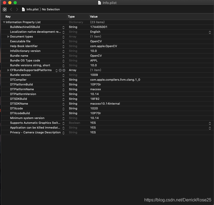
Task: Open key stepper for Privacy - Camera Usage Description
Action: (x=63, y=133)
